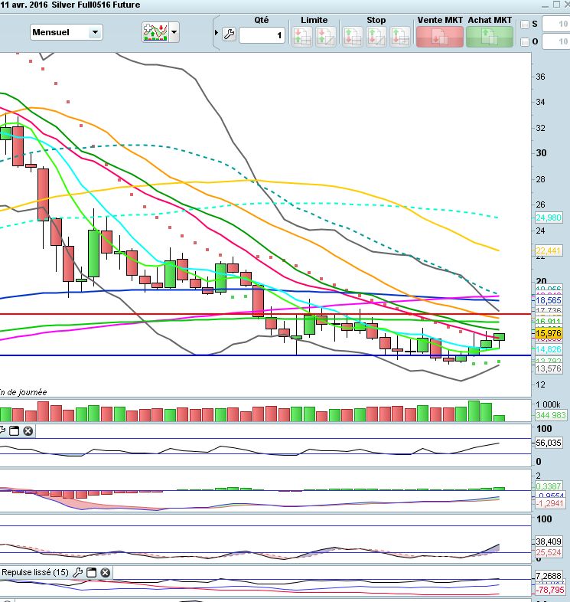Click the Repulse lissé (15) label
The image size is (570, 602).
tap(35, 572)
